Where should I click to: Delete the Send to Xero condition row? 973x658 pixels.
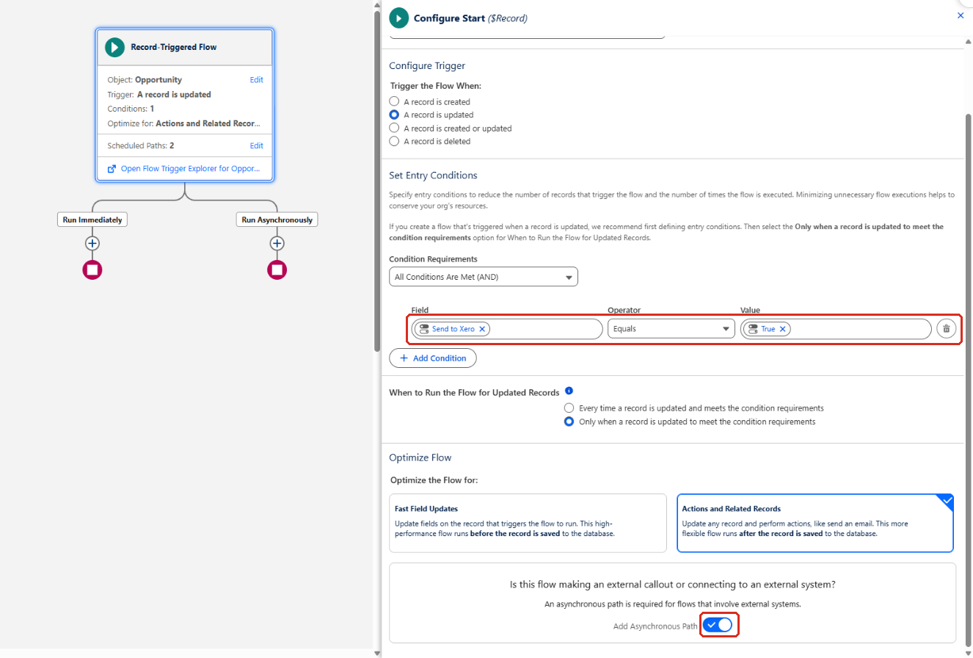coord(947,329)
